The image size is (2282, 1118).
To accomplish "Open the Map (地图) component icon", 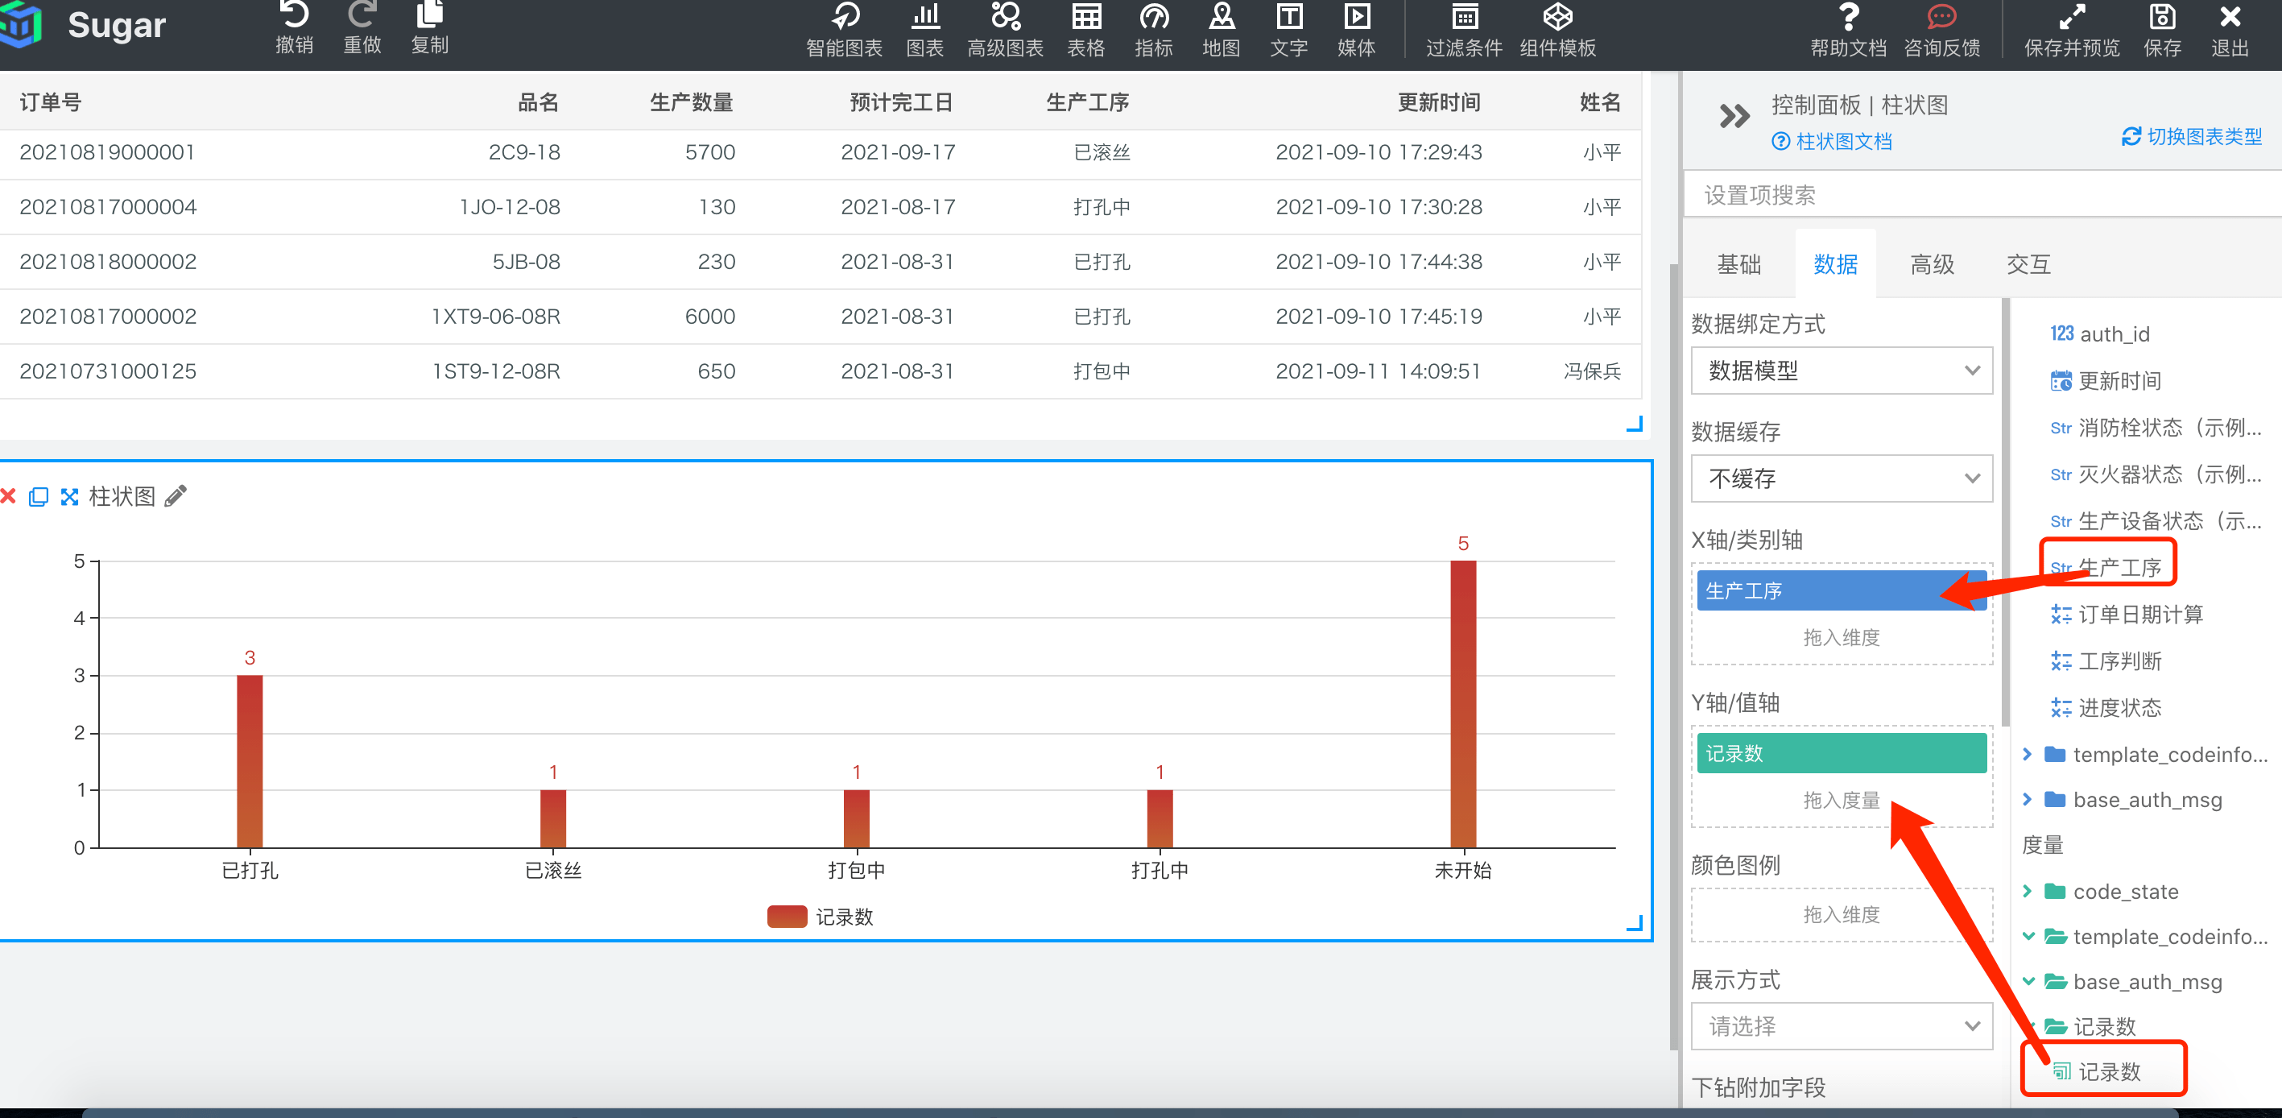I will (1221, 18).
